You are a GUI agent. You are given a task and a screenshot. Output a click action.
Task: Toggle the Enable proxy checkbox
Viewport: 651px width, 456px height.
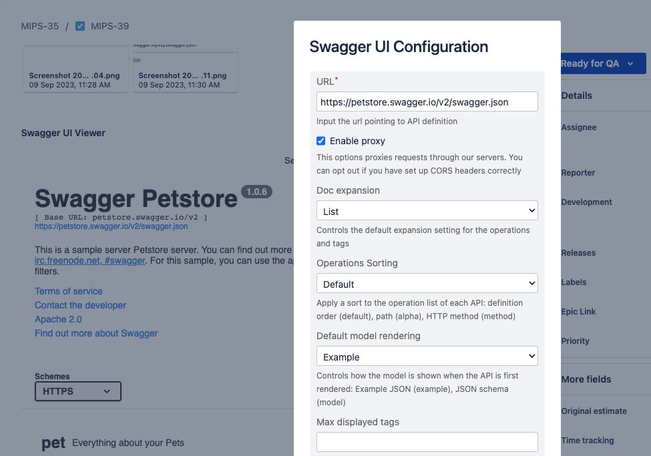click(321, 141)
